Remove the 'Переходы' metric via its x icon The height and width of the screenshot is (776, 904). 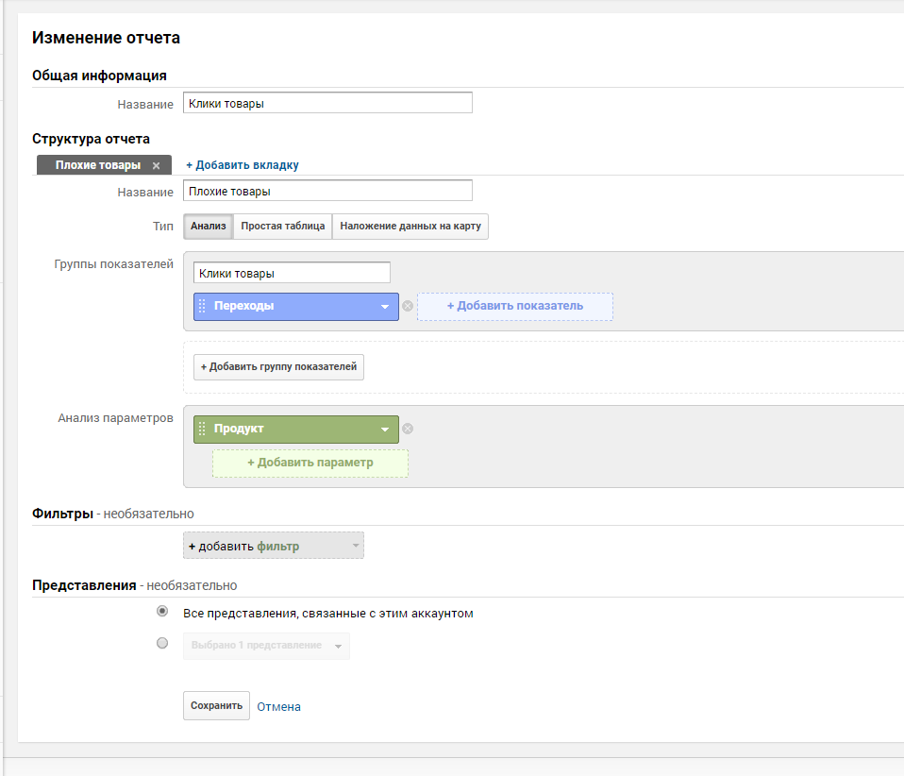click(x=408, y=306)
